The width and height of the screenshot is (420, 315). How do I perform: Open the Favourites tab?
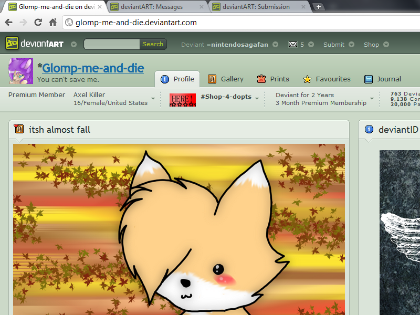tap(327, 79)
